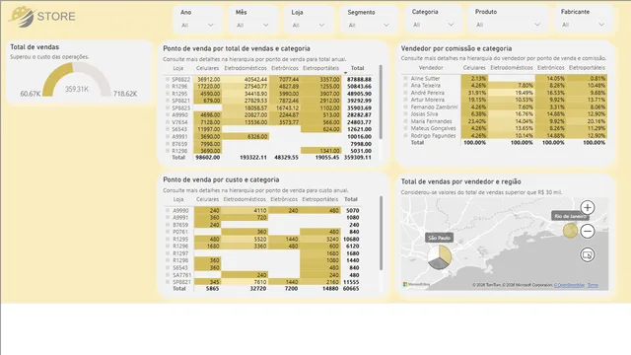Image resolution: width=631 pixels, height=355 pixels.
Task: Click title Ponto de venda por custo e categoria
Action: 221,179
